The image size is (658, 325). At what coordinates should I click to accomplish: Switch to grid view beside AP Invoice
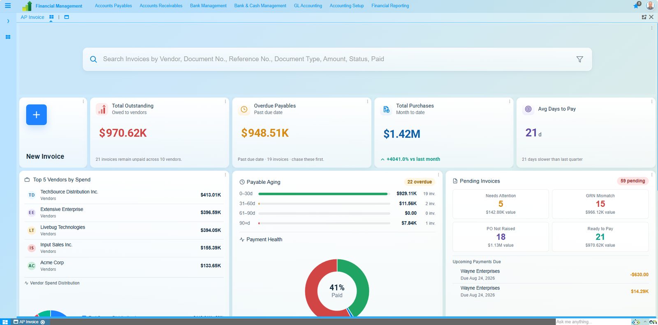[51, 17]
